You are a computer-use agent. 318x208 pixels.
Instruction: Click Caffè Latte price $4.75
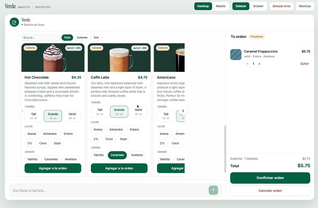(x=143, y=78)
